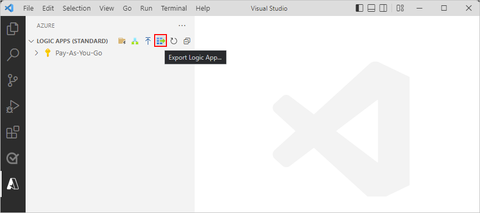Click the Create Workflow icon
The image size is (480, 213).
(x=135, y=41)
